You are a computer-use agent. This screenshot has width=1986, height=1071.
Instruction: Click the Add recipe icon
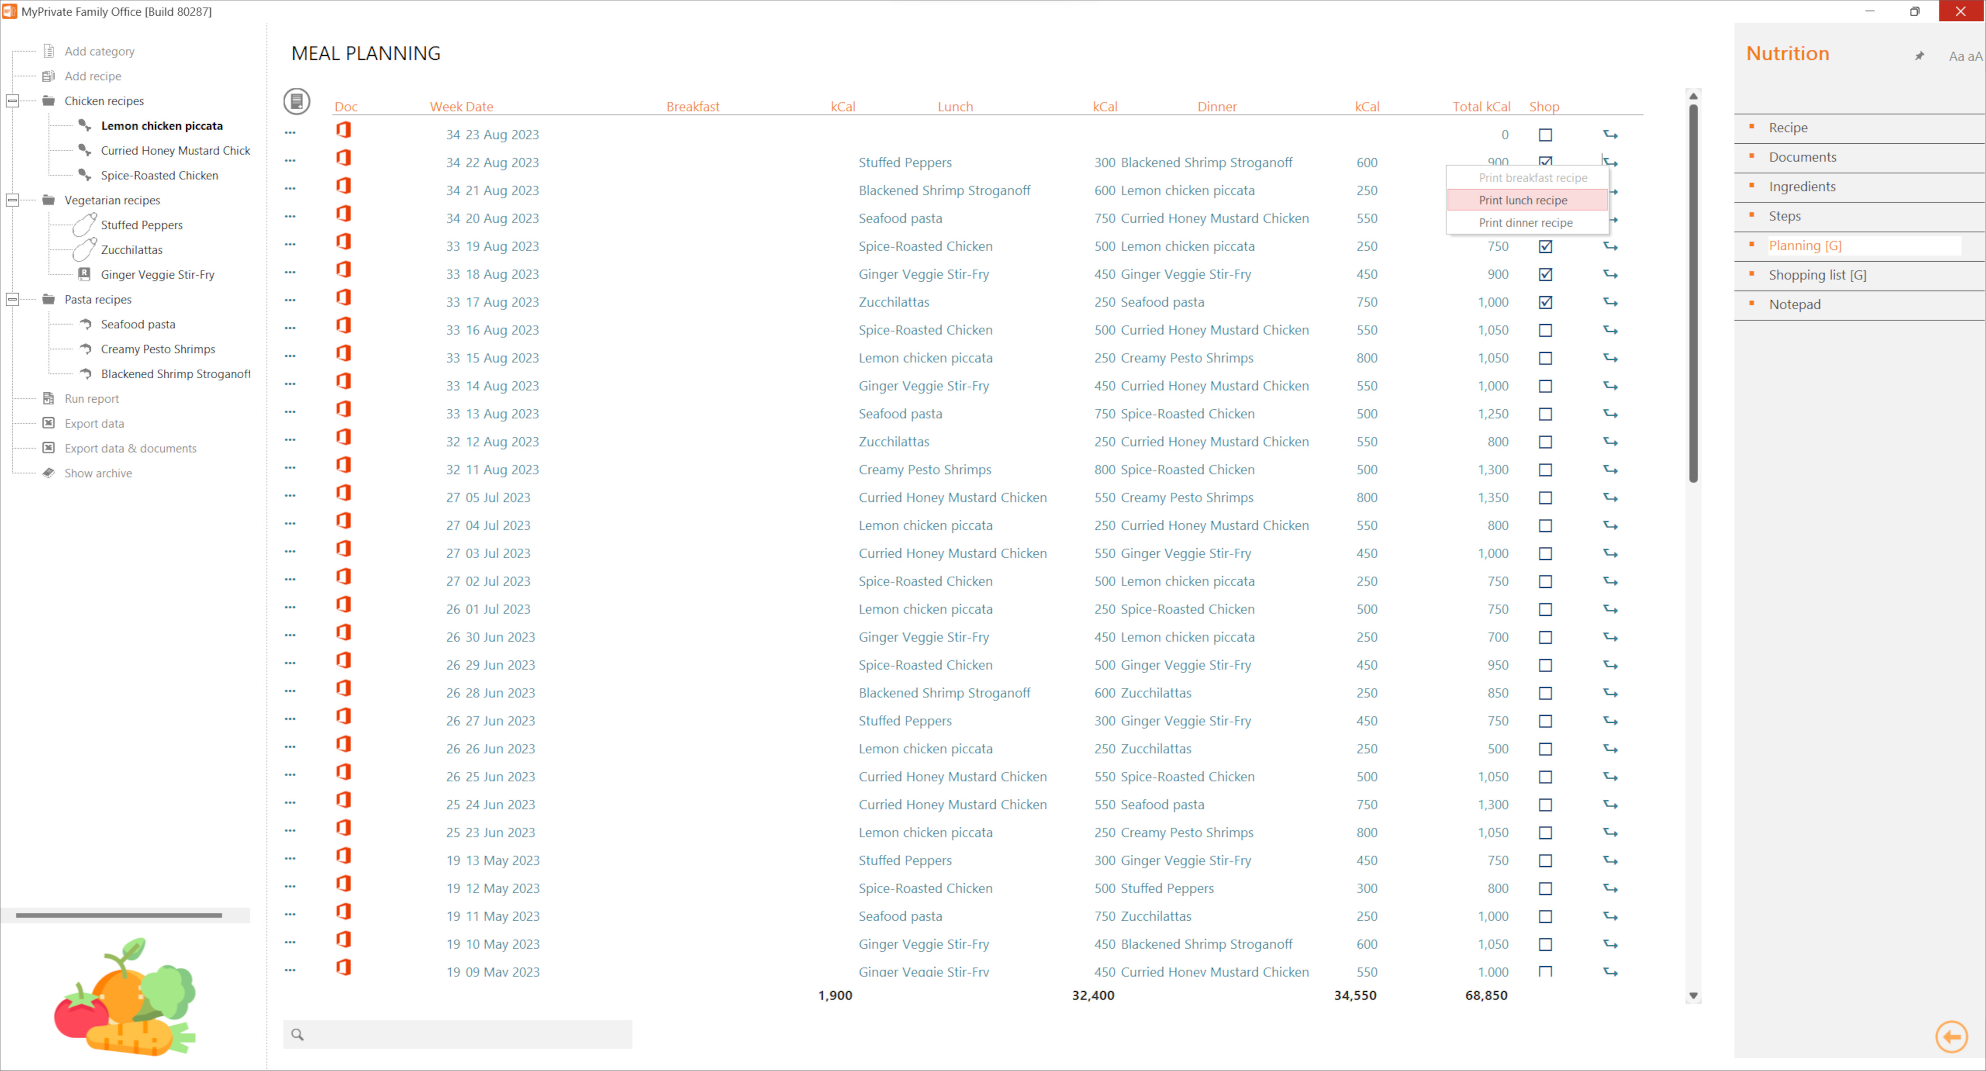pyautogui.click(x=48, y=76)
